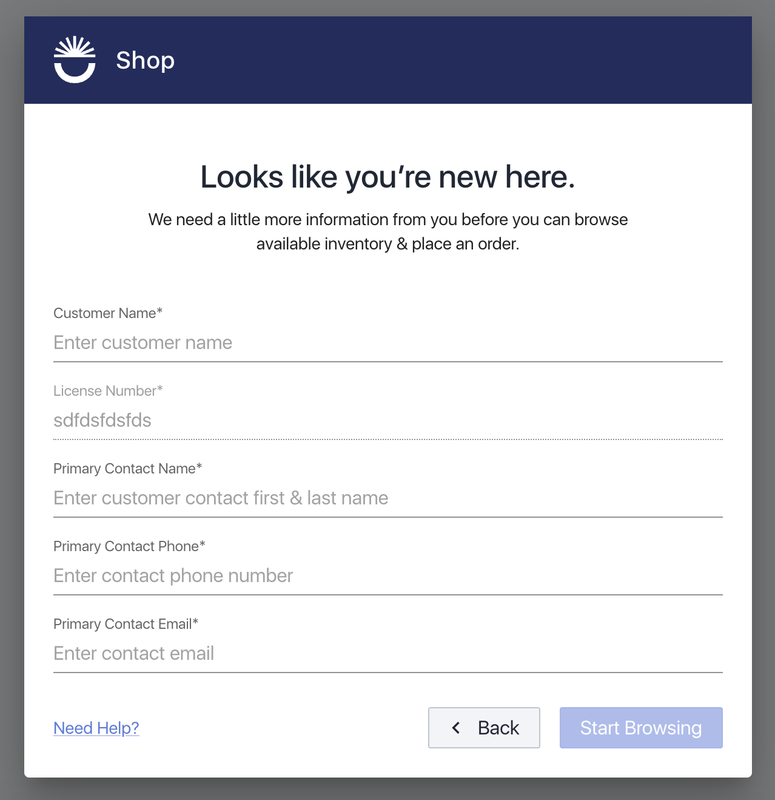Viewport: 775px width, 800px height.
Task: Click the sunburst Shop logo icon
Action: coord(75,59)
